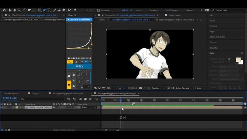
Task: Select the Type text tool
Action: [49, 10]
